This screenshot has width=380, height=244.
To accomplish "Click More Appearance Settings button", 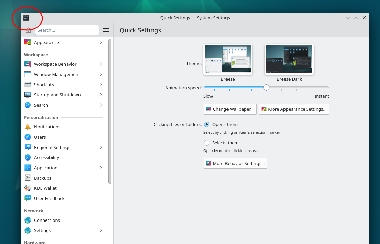I will pos(294,109).
